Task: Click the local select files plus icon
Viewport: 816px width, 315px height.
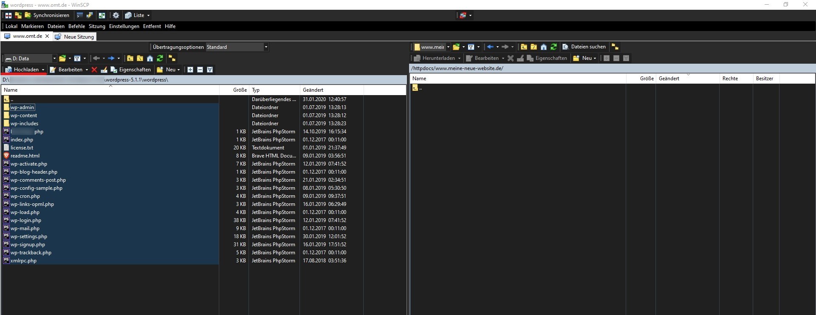Action: 190,70
